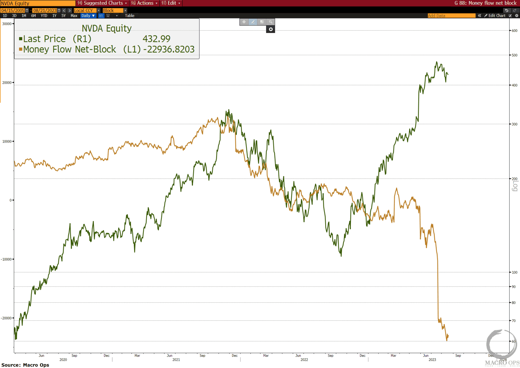This screenshot has width=520, height=368.
Task: Click the 30000 left axis label
Action: click(x=7, y=24)
